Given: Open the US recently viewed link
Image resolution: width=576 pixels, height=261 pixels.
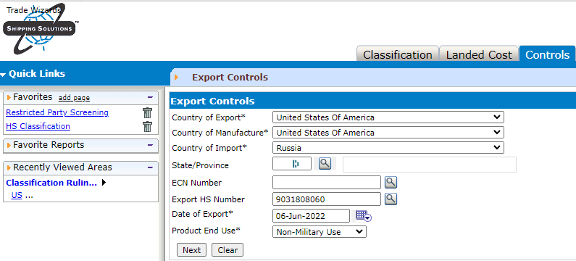Looking at the screenshot, I should coord(17,196).
